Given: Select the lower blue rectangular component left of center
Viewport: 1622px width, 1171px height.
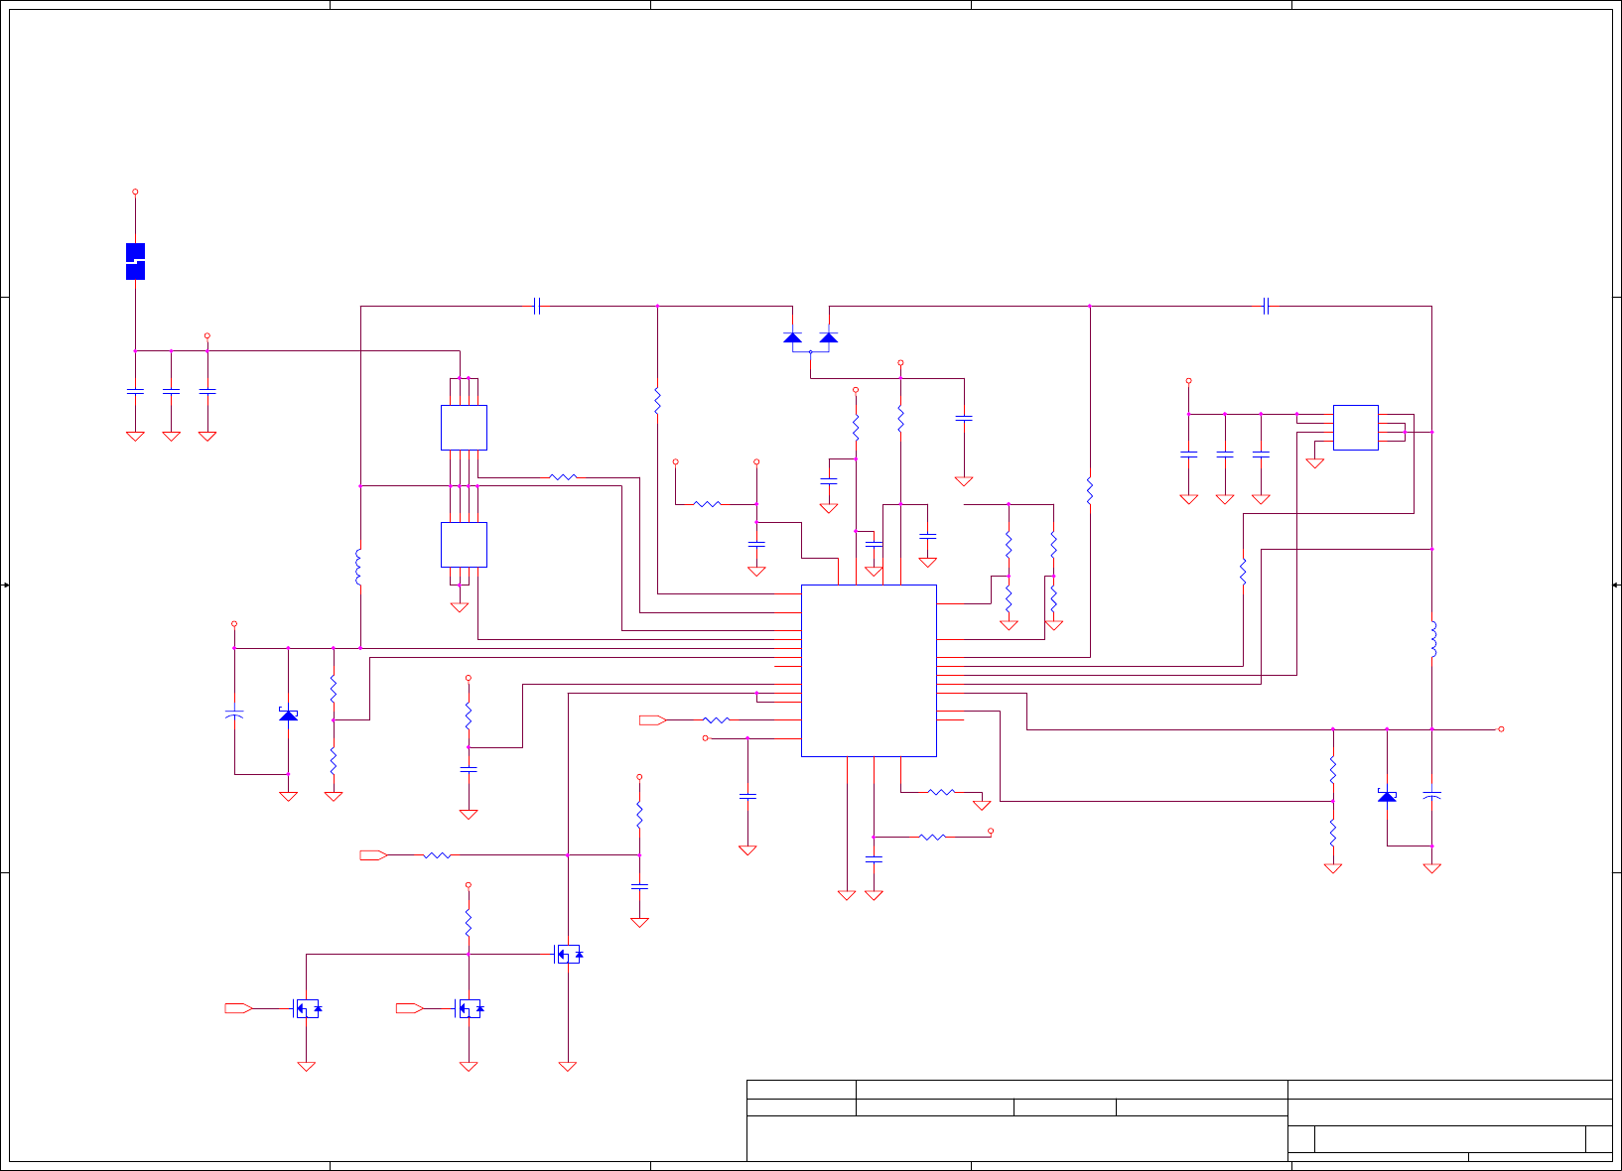Looking at the screenshot, I should coord(464,545).
